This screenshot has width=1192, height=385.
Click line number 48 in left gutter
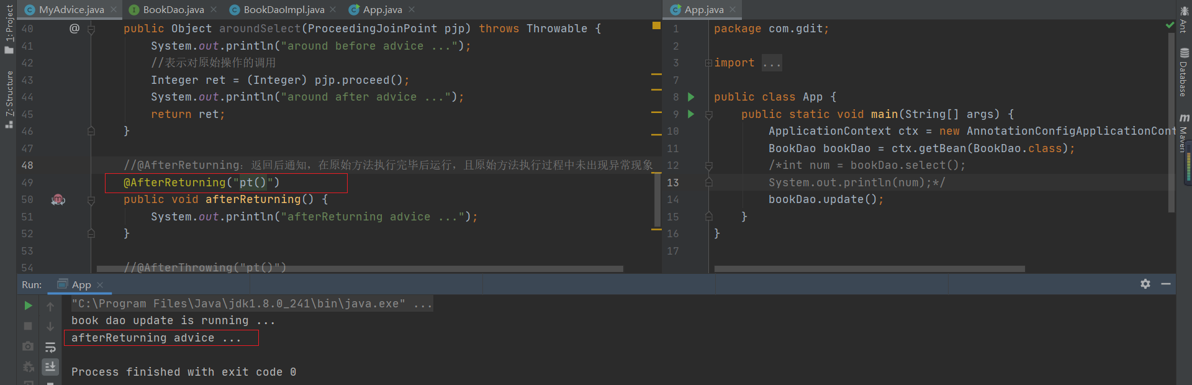27,165
